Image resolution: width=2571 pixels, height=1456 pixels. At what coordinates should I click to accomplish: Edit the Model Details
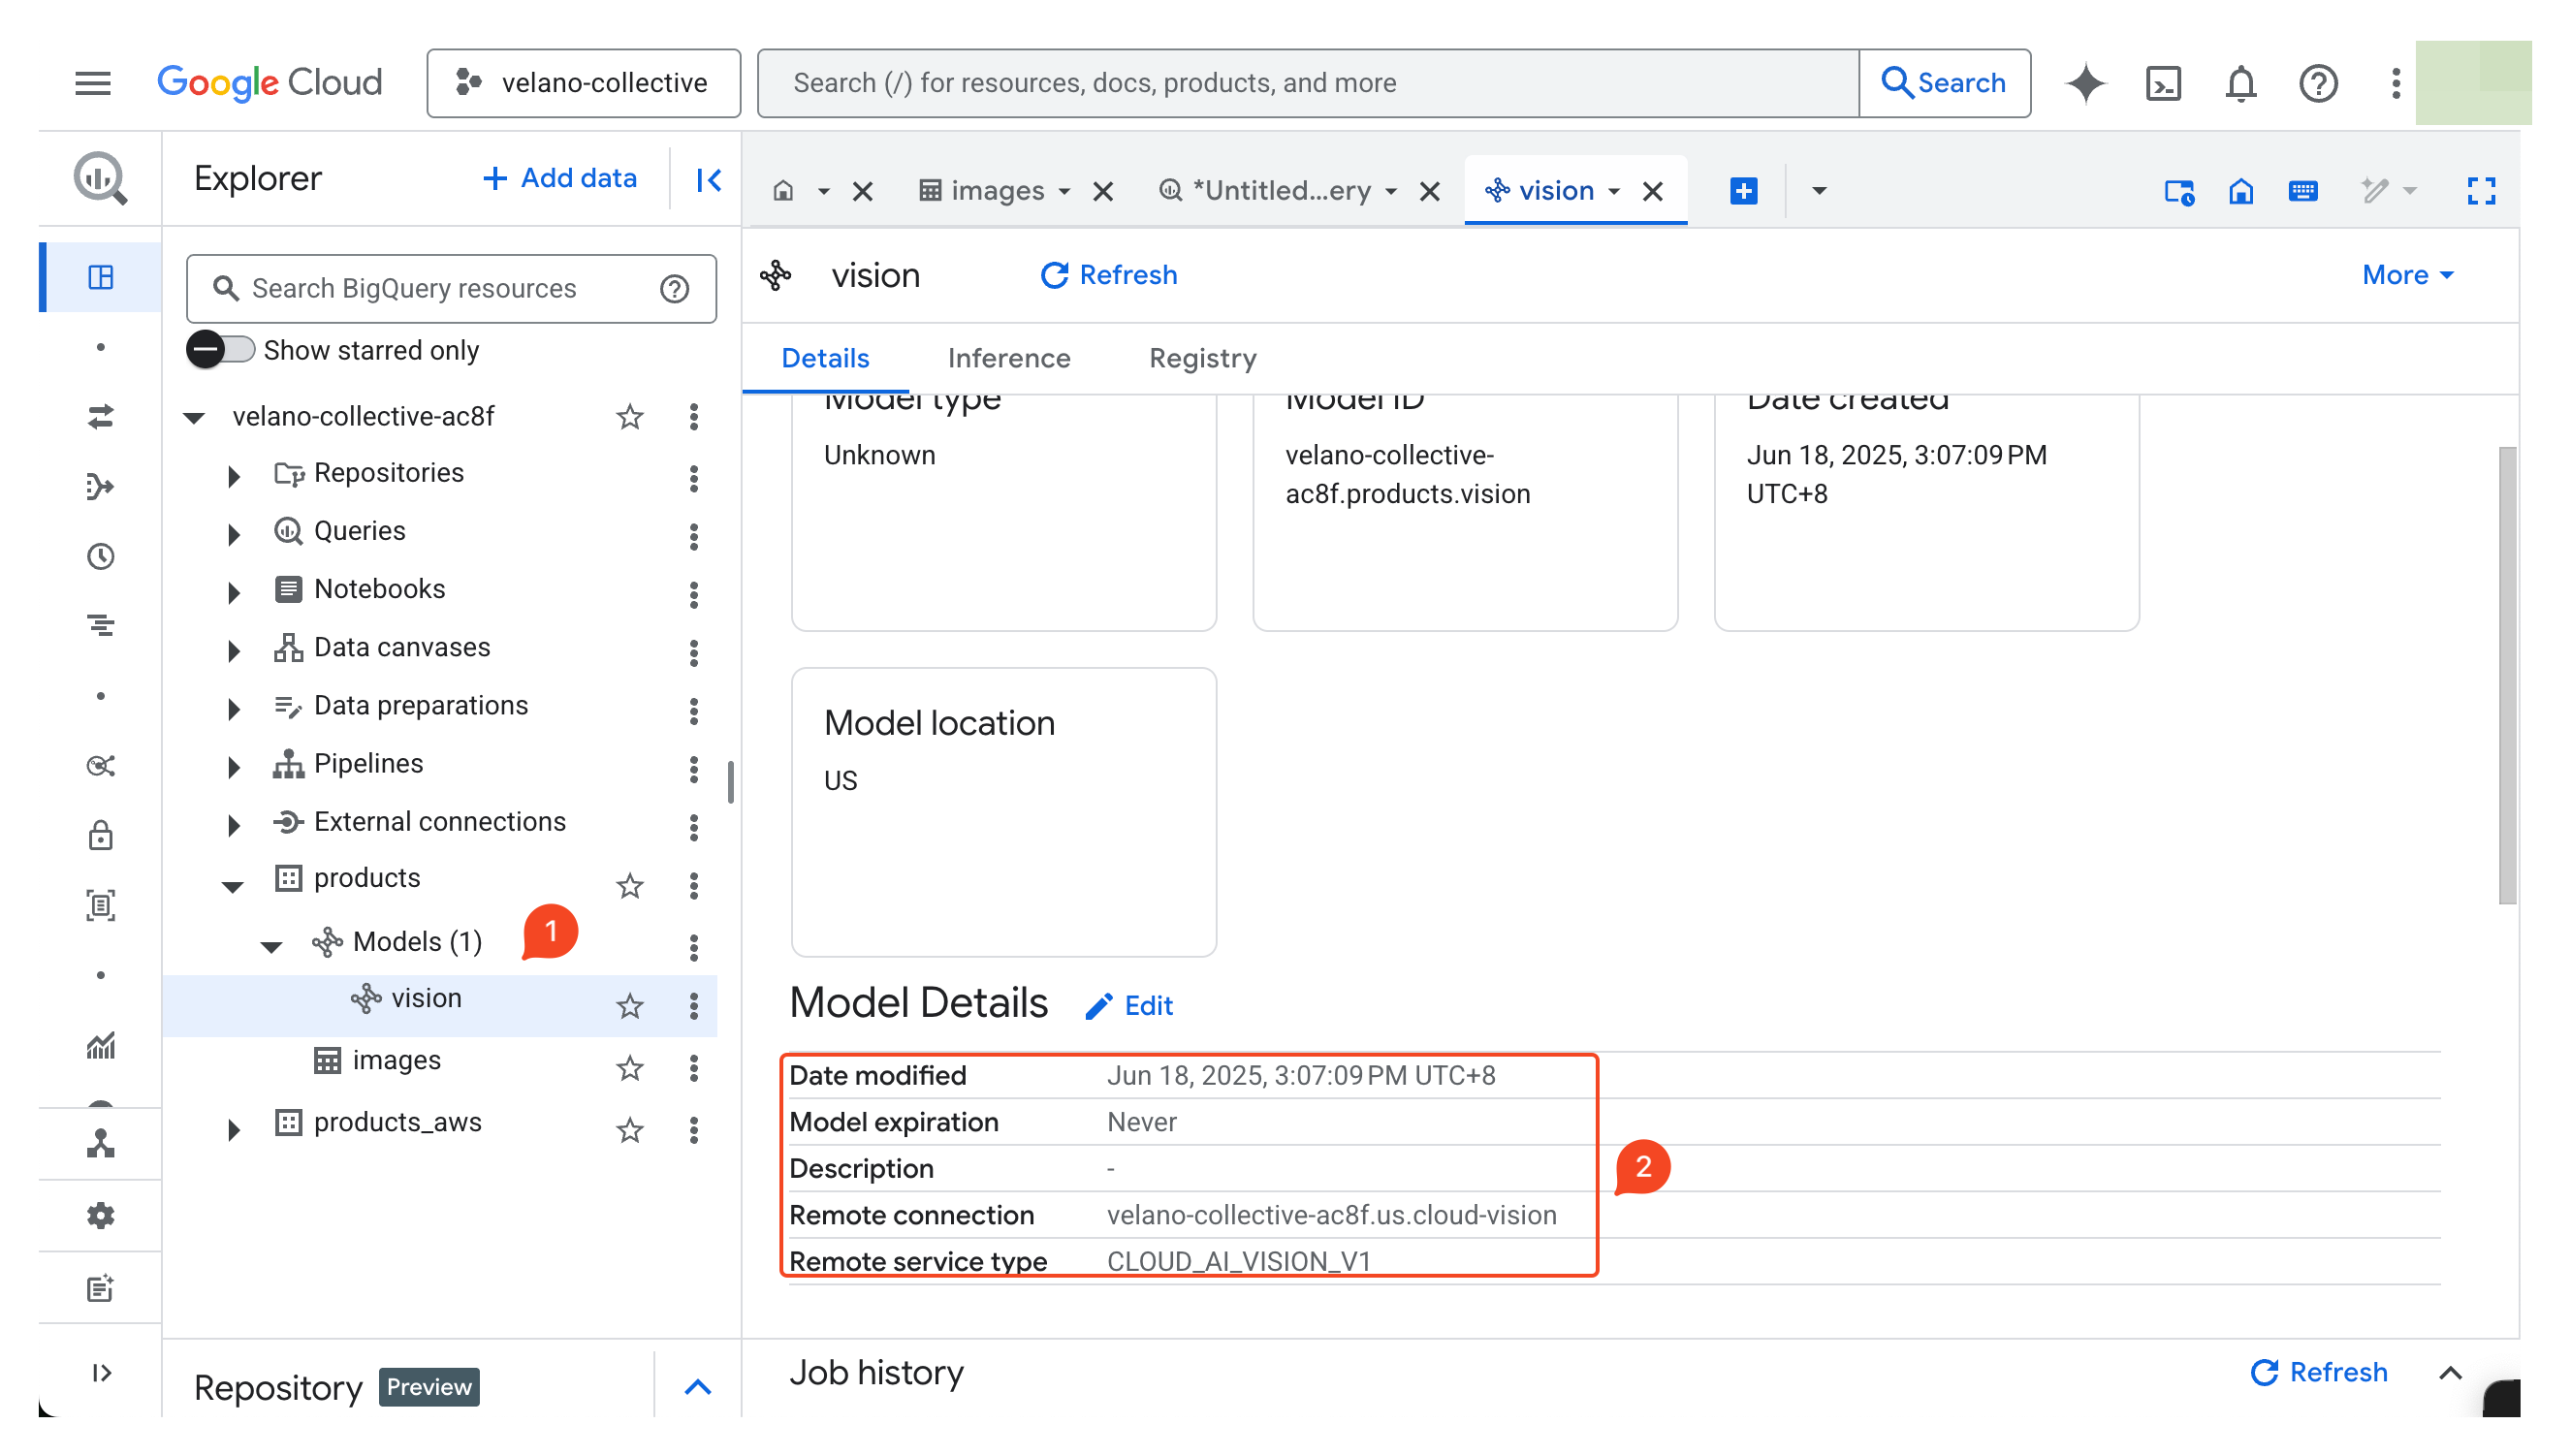[1130, 1006]
